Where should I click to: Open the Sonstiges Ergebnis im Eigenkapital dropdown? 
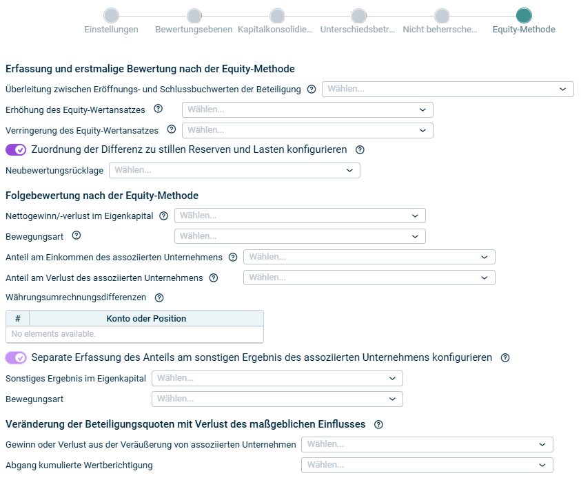tap(277, 378)
